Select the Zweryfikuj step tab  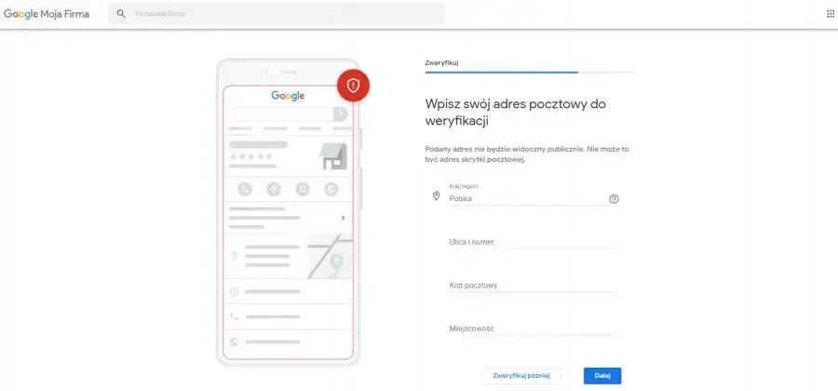[441, 62]
